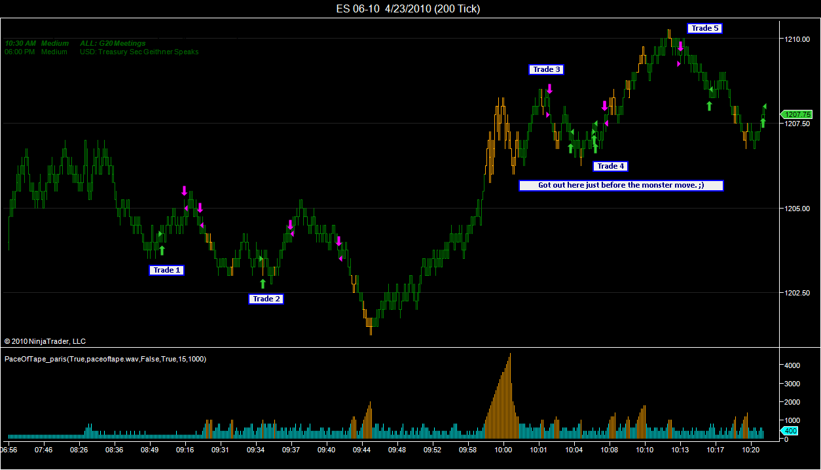Click the 10:00 time axis label
The height and width of the screenshot is (470, 821).
coord(503,450)
